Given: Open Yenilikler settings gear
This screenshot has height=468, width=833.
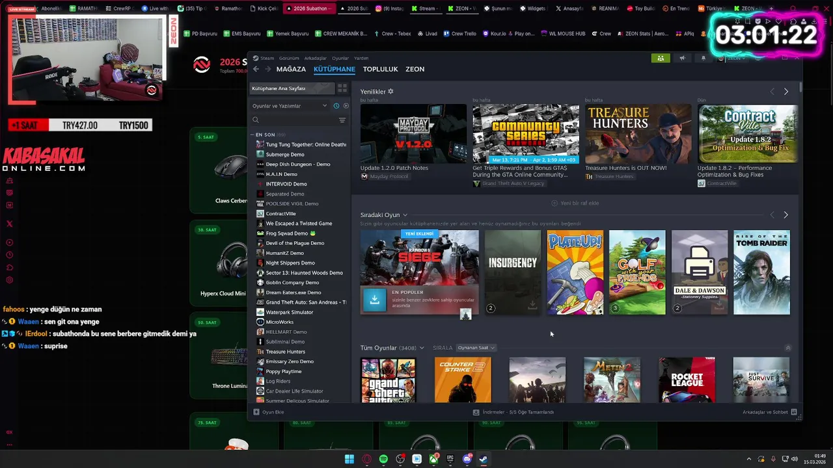Looking at the screenshot, I should (x=390, y=92).
